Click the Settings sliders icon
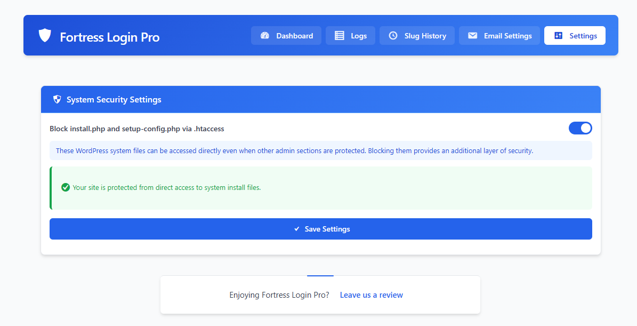 pyautogui.click(x=558, y=36)
